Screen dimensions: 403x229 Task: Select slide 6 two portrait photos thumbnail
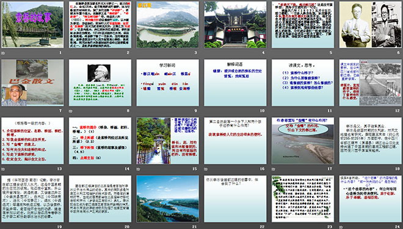(x=371, y=24)
